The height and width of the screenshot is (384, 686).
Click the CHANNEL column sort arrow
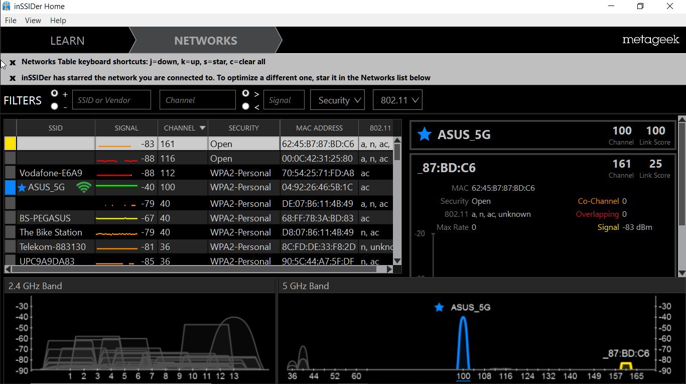tap(202, 128)
